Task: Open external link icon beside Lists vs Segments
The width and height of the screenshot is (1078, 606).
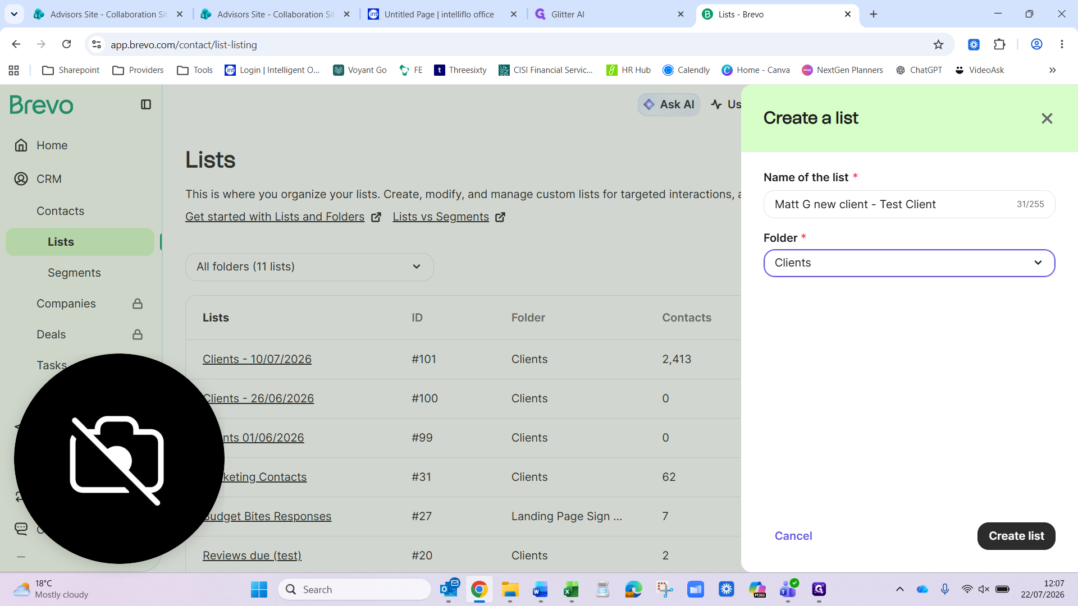Action: point(500,217)
